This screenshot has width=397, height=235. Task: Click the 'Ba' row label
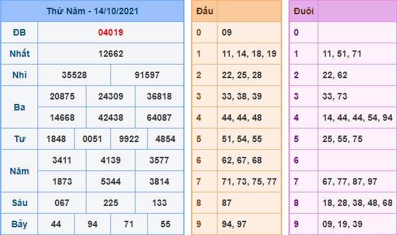(19, 107)
